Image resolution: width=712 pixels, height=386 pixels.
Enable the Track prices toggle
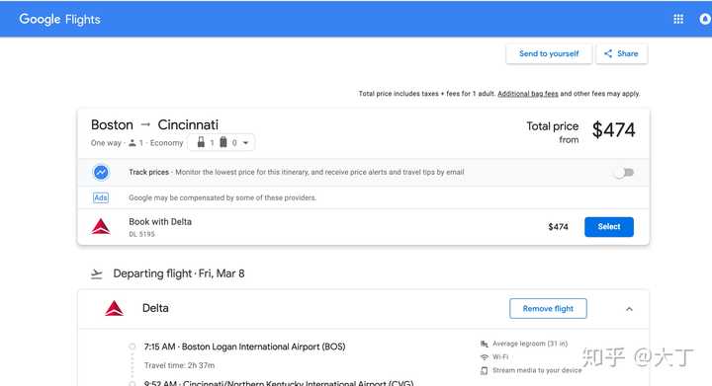coord(624,172)
